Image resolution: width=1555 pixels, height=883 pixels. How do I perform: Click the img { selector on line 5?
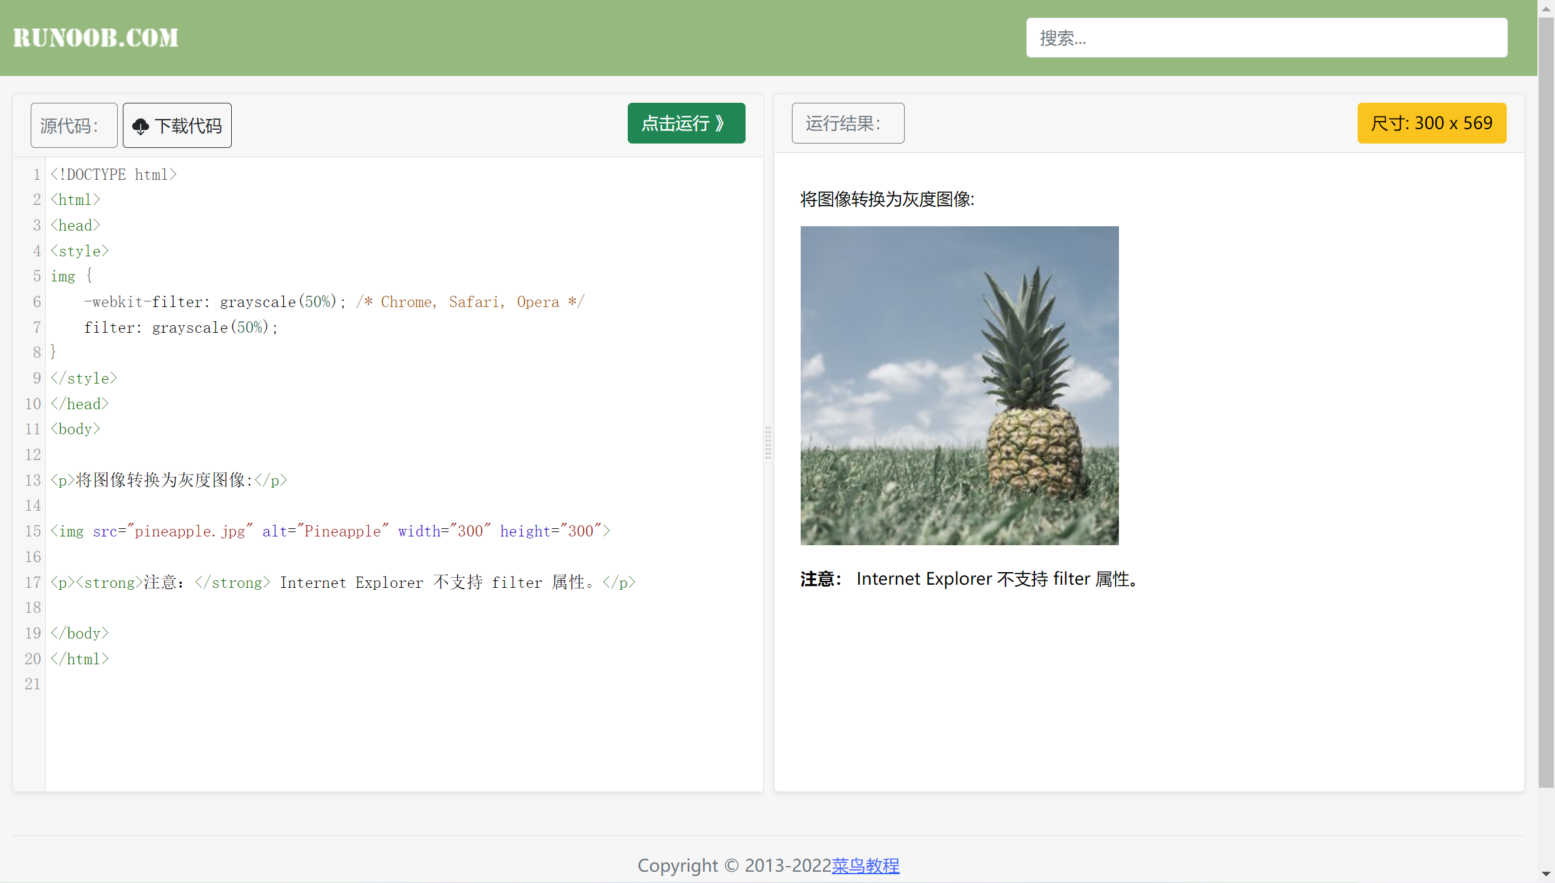click(x=71, y=276)
